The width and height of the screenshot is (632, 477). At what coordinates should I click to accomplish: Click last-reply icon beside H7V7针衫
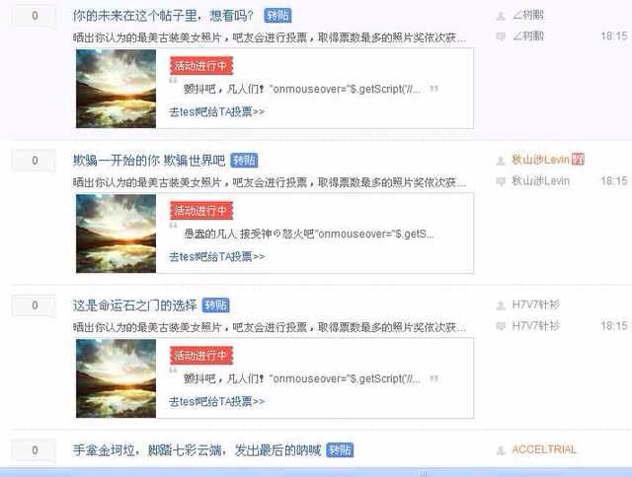click(501, 326)
